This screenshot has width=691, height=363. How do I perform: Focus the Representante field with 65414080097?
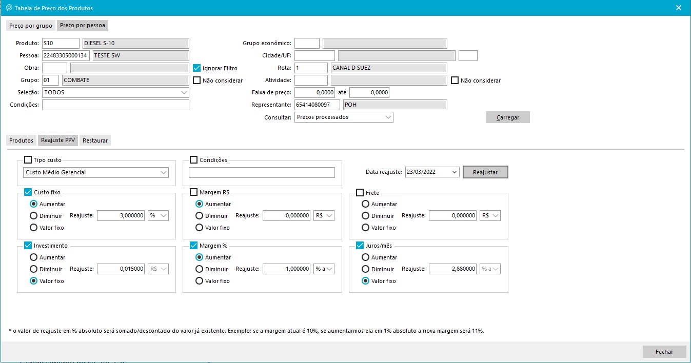[x=317, y=105]
